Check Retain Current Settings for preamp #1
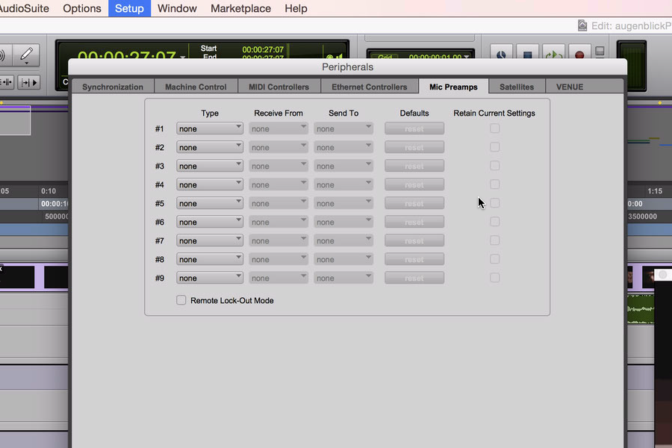 coord(494,128)
